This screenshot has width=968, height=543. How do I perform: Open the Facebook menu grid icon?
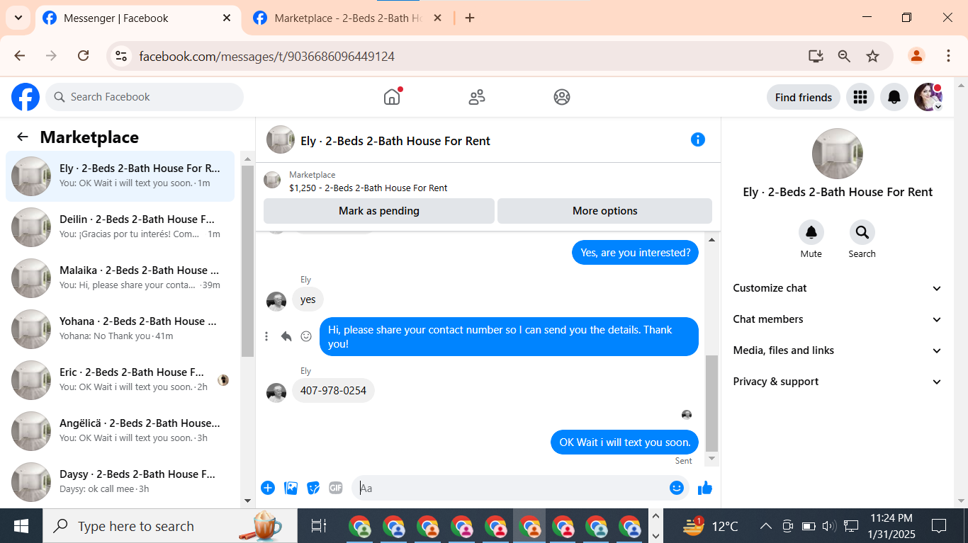[x=860, y=97]
